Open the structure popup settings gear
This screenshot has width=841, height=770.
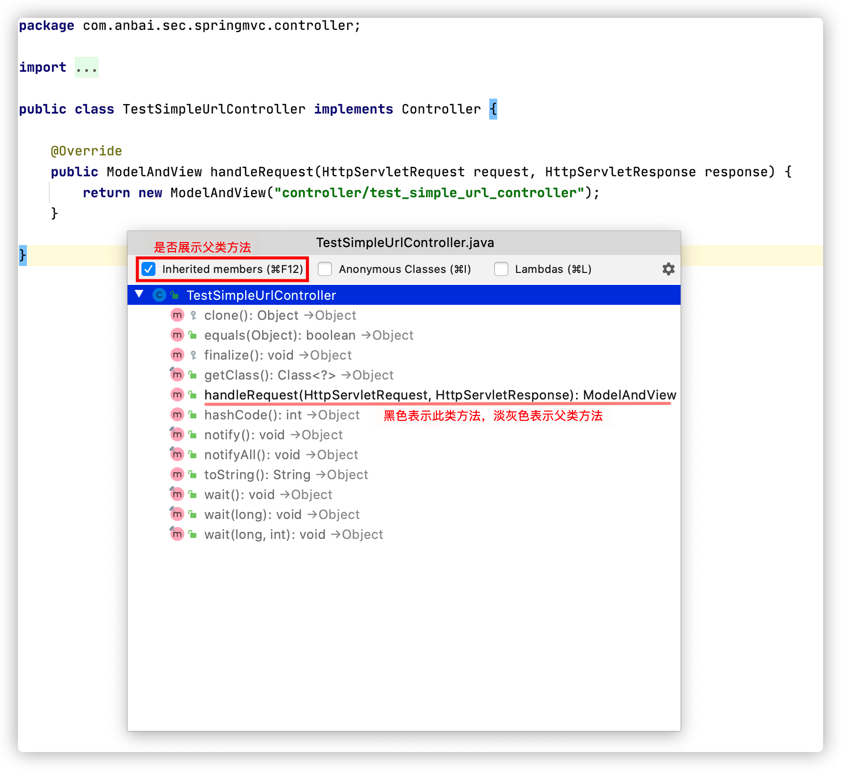(x=668, y=269)
